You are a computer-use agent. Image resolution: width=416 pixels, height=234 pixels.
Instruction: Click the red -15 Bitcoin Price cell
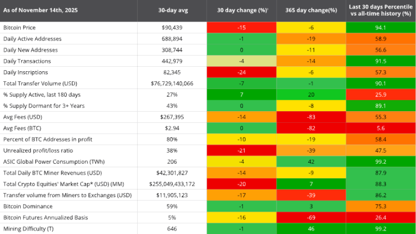[x=241, y=27]
